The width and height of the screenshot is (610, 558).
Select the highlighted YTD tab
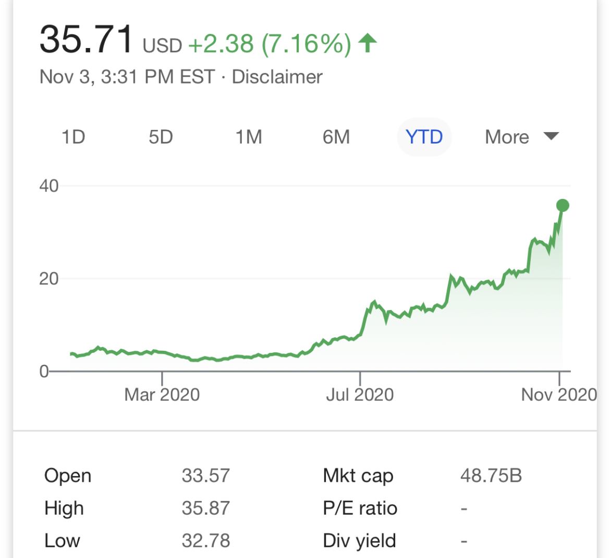(x=424, y=137)
